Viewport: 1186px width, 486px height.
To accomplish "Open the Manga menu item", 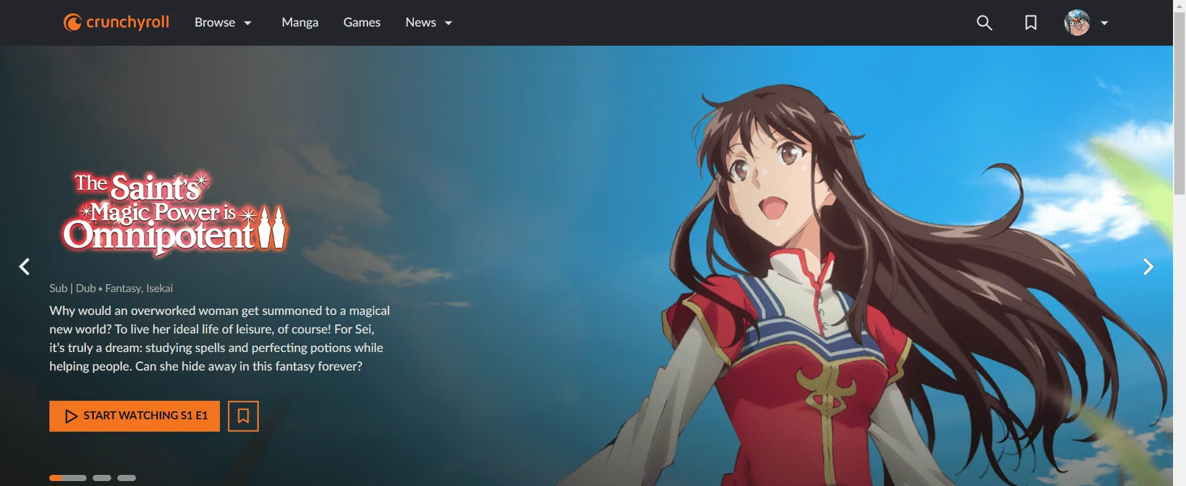I will (x=300, y=22).
